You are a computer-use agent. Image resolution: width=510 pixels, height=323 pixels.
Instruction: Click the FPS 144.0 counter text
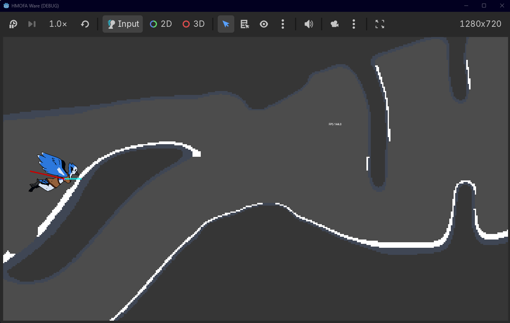335,124
